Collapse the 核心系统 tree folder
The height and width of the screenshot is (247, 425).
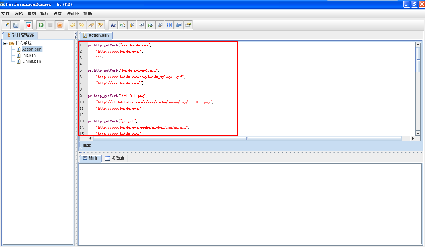coord(5,43)
